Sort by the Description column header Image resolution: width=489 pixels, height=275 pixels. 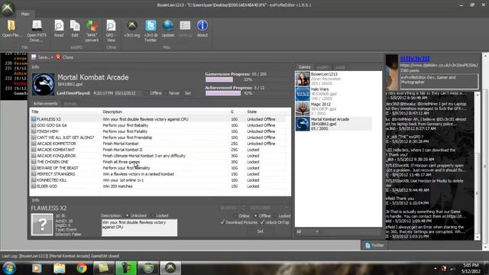tap(165, 112)
